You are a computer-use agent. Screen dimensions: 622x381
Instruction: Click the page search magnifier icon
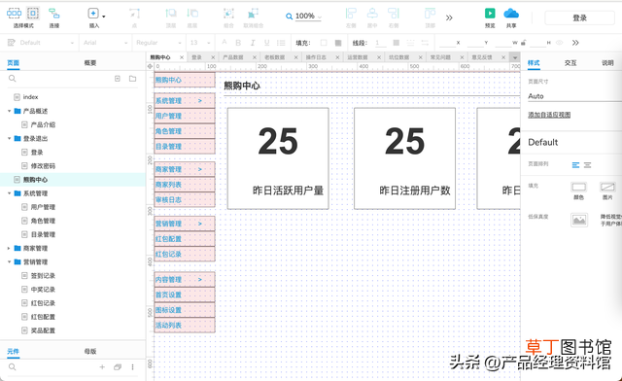(13, 79)
